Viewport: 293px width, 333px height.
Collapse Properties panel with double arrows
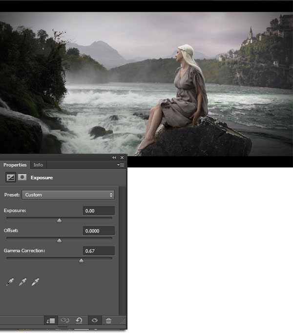click(x=114, y=157)
